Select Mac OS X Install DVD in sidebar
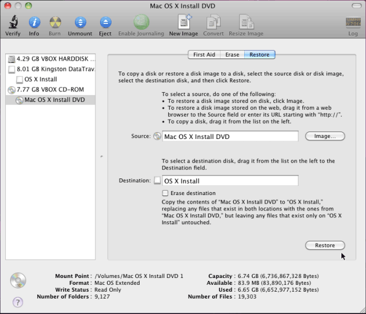 [x=50, y=100]
